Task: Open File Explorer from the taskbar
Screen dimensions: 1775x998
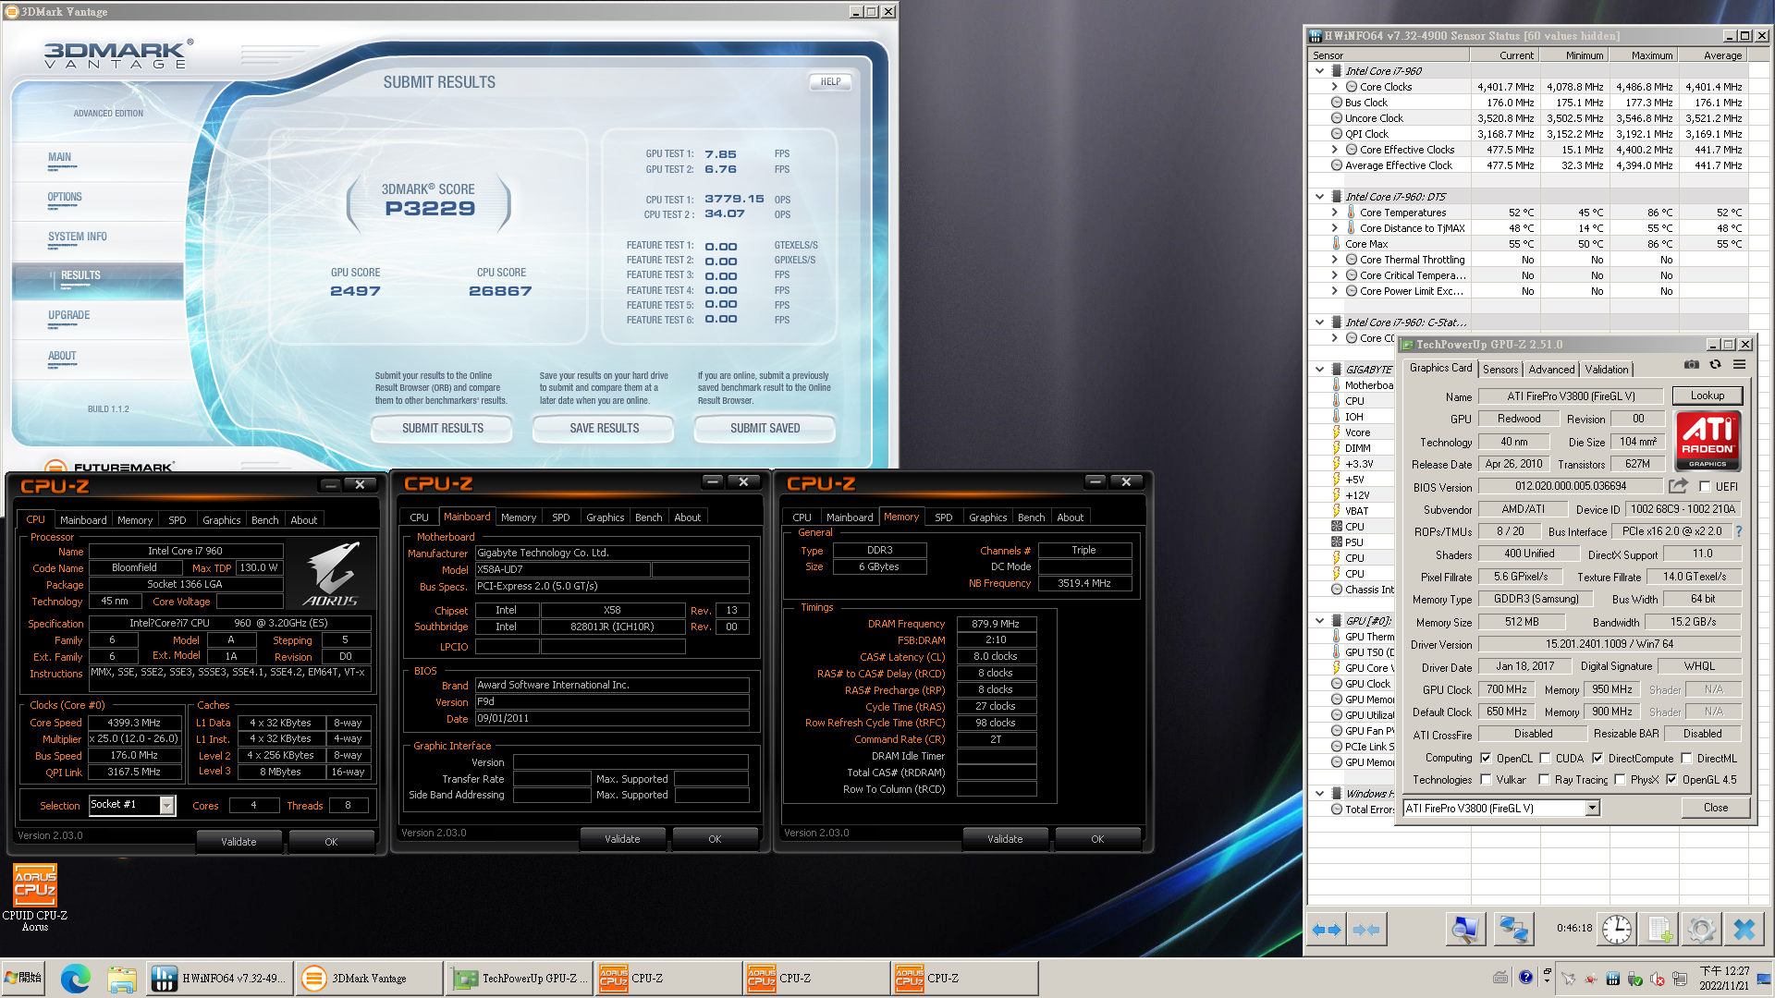Action: pos(121,979)
